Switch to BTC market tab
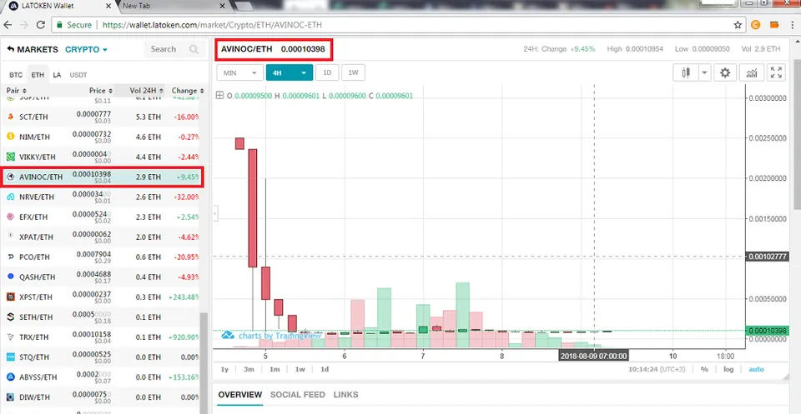Viewport: 801px width, 414px height. [16, 74]
